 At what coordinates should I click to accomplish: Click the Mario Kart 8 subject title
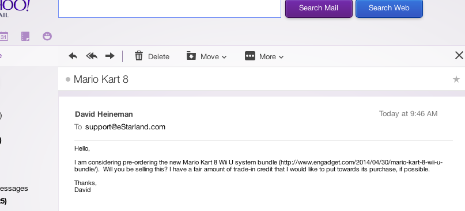[x=101, y=79]
